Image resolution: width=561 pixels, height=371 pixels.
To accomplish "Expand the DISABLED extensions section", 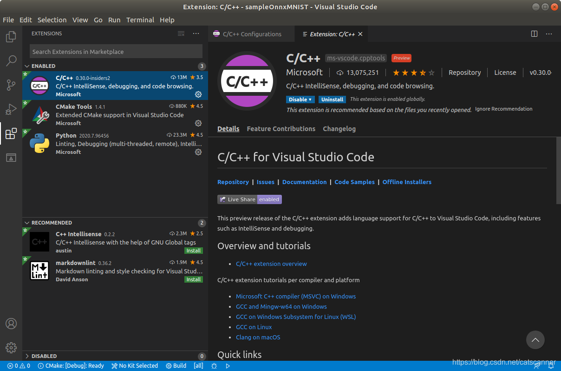I will [x=115, y=356].
